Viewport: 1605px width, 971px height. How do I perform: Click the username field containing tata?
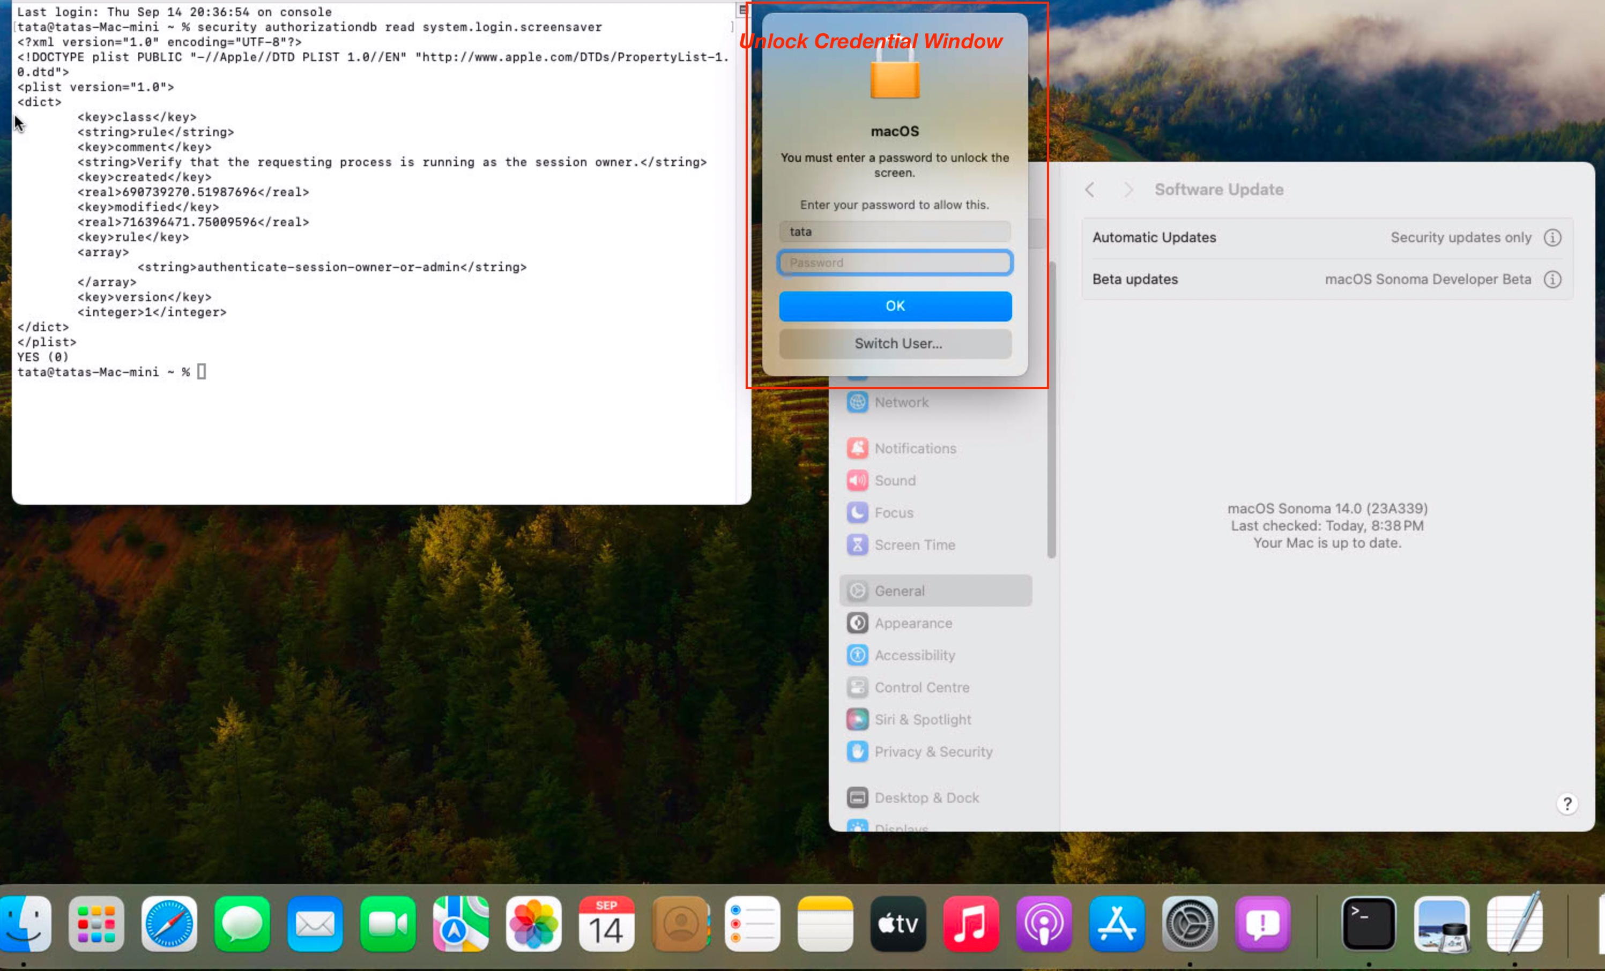point(895,231)
